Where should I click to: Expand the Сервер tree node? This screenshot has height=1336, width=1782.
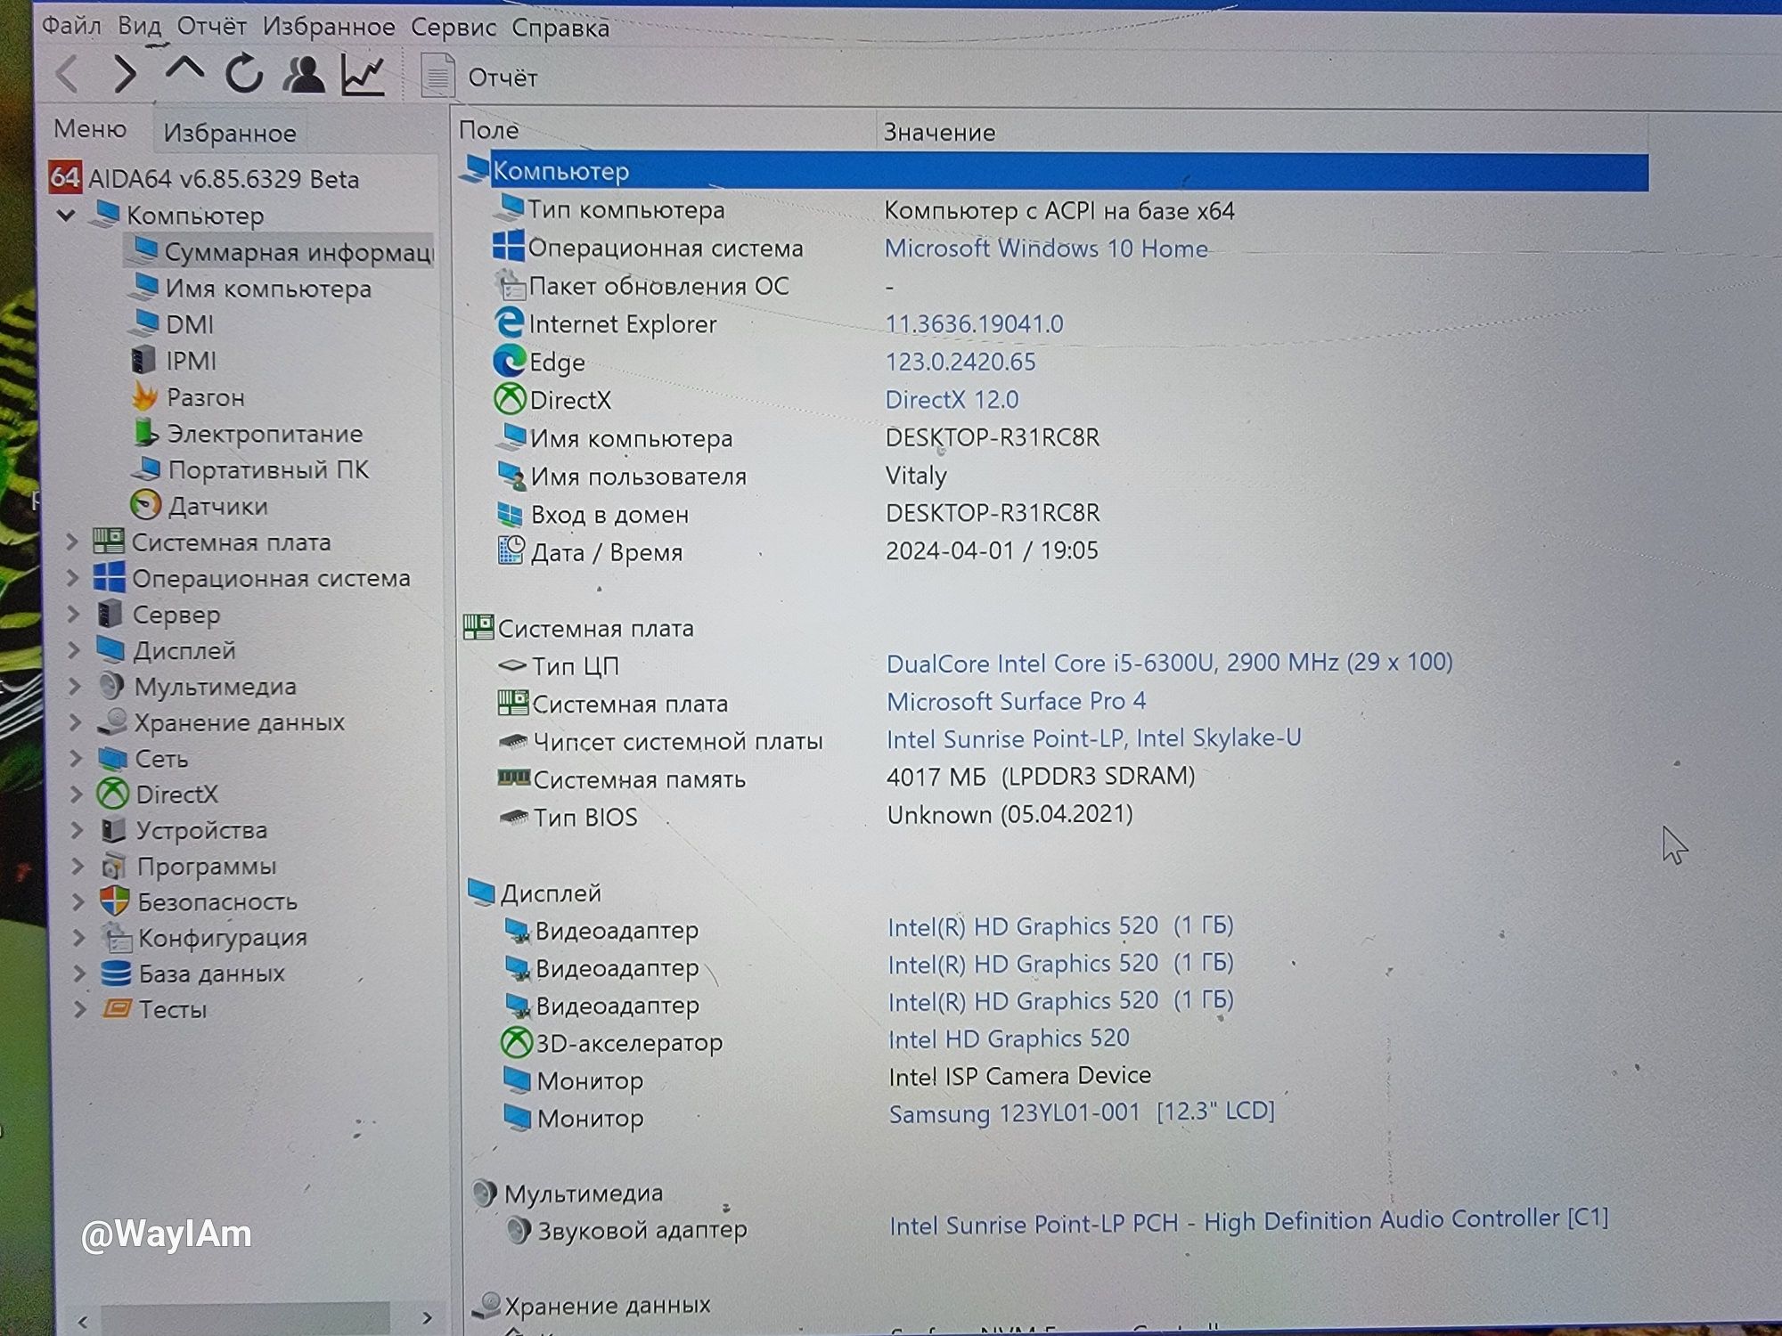coord(74,614)
